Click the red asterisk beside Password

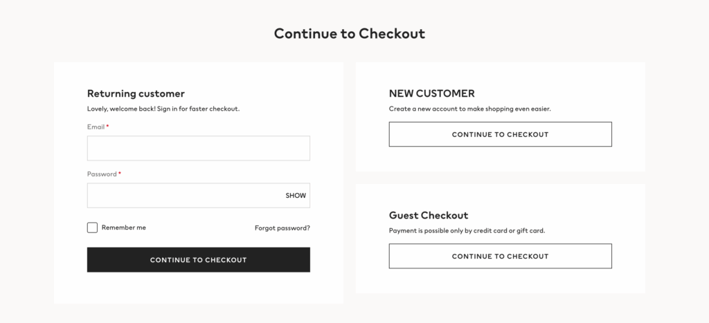120,174
